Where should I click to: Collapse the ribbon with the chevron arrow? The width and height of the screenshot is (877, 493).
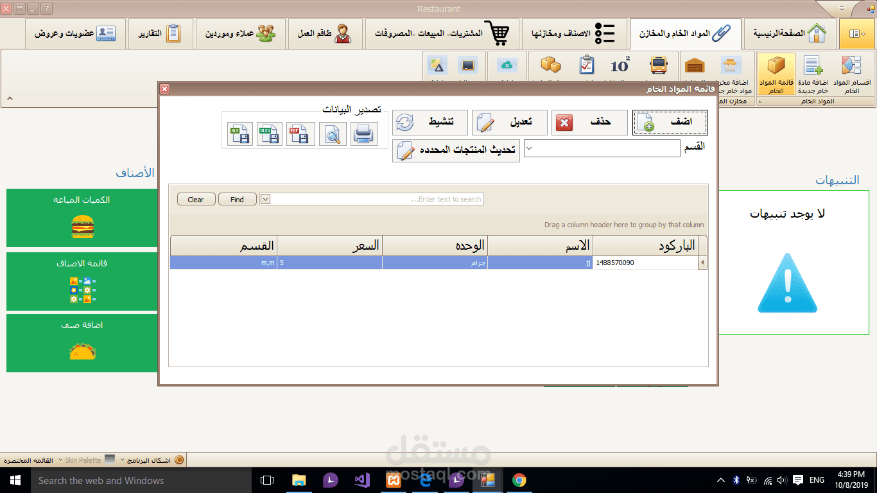[10, 99]
